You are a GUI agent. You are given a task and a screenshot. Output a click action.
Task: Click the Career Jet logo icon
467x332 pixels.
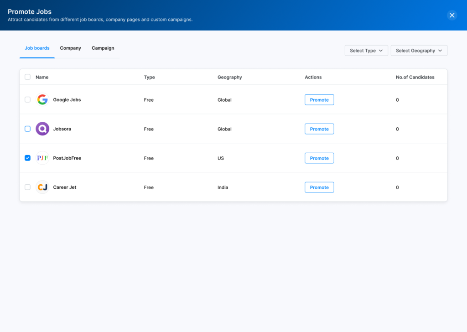click(x=42, y=187)
